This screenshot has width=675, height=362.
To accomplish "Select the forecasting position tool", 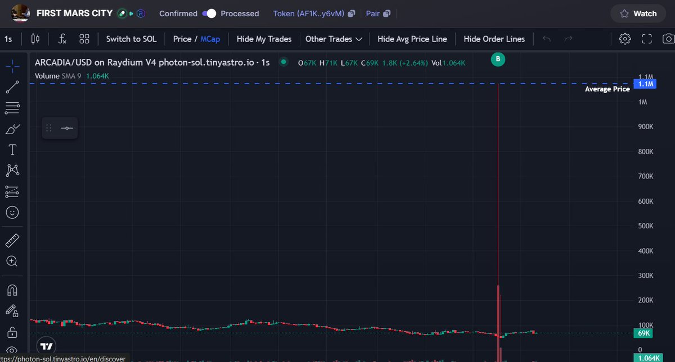I will (x=12, y=191).
